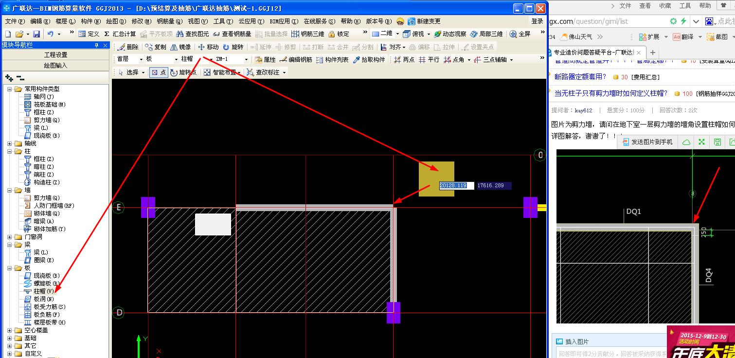Click 发送图片到手机 in browser
Viewport: 735px width, 358px height.
[646, 142]
